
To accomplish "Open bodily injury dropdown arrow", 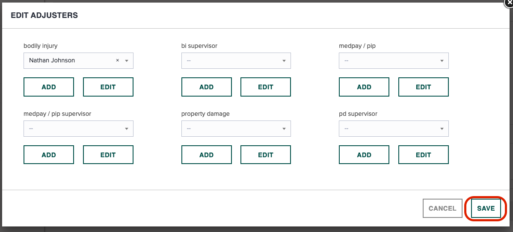I will click(x=127, y=61).
